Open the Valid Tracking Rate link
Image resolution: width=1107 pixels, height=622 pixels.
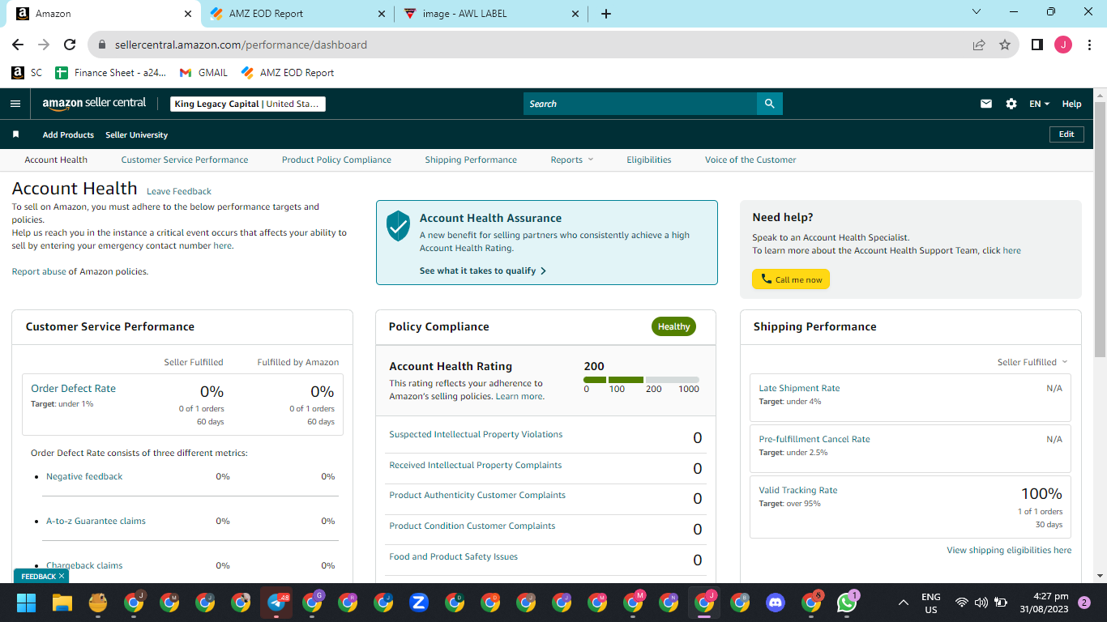click(798, 490)
